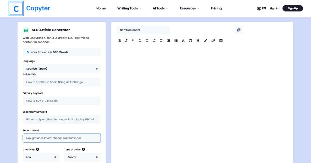The image size is (311, 163).
Task: Select center text alignment
Action: 147,40
